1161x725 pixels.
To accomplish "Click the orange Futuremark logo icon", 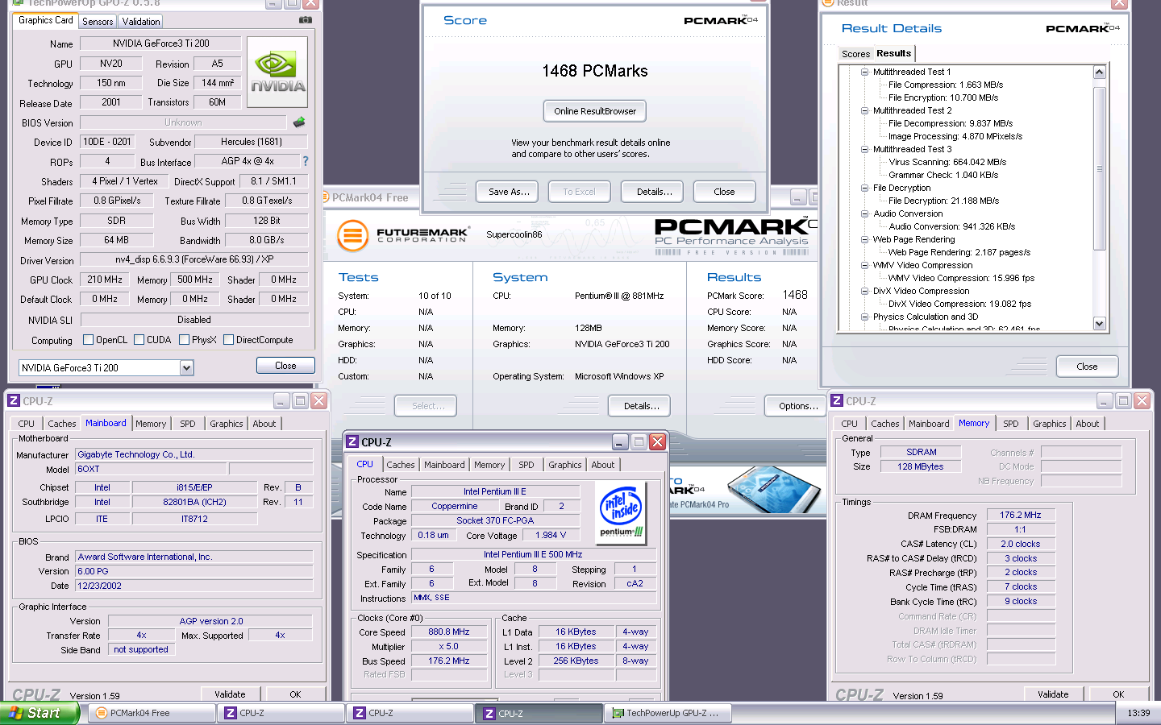I will coord(352,236).
